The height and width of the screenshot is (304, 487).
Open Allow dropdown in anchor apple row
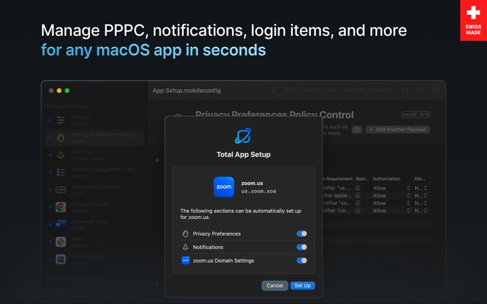click(x=391, y=195)
